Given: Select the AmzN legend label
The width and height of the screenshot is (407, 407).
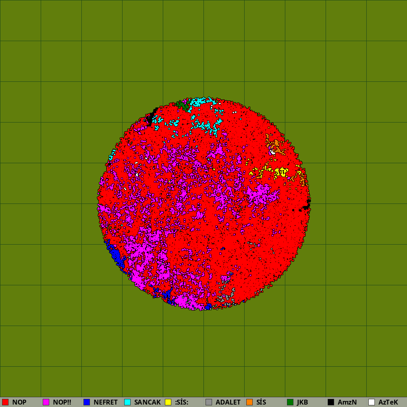Looking at the screenshot, I should coord(347,402).
